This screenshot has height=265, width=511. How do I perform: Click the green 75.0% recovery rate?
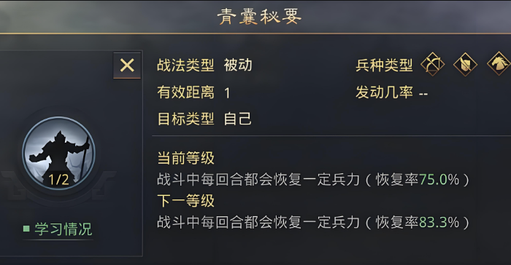[x=439, y=180]
